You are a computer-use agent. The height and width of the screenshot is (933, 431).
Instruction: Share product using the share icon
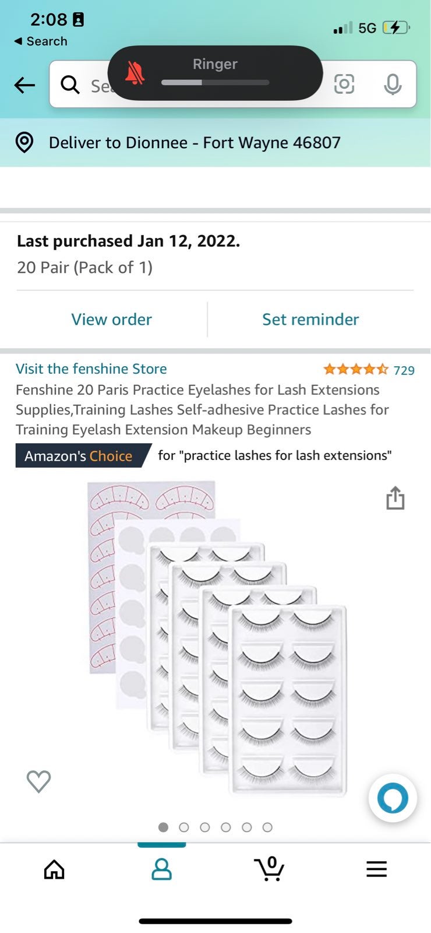coord(395,498)
